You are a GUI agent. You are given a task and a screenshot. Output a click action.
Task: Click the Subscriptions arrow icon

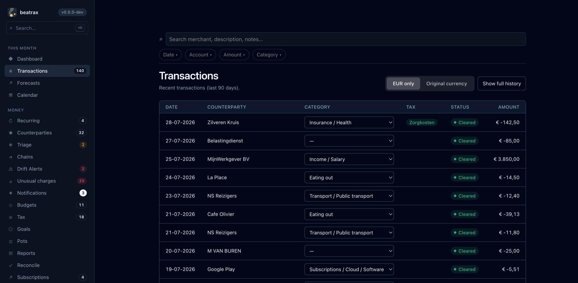point(11,277)
